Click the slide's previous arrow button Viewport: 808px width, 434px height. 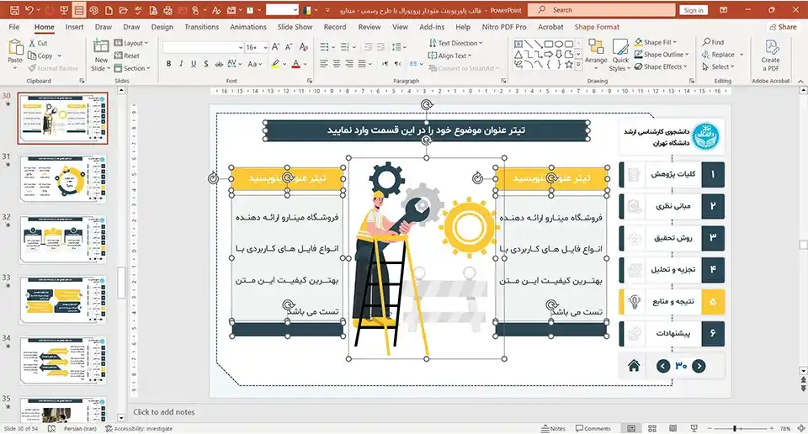(663, 366)
